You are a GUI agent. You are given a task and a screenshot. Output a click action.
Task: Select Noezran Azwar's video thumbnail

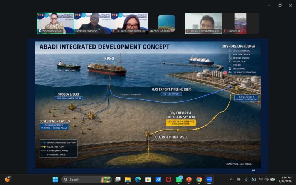click(55, 23)
